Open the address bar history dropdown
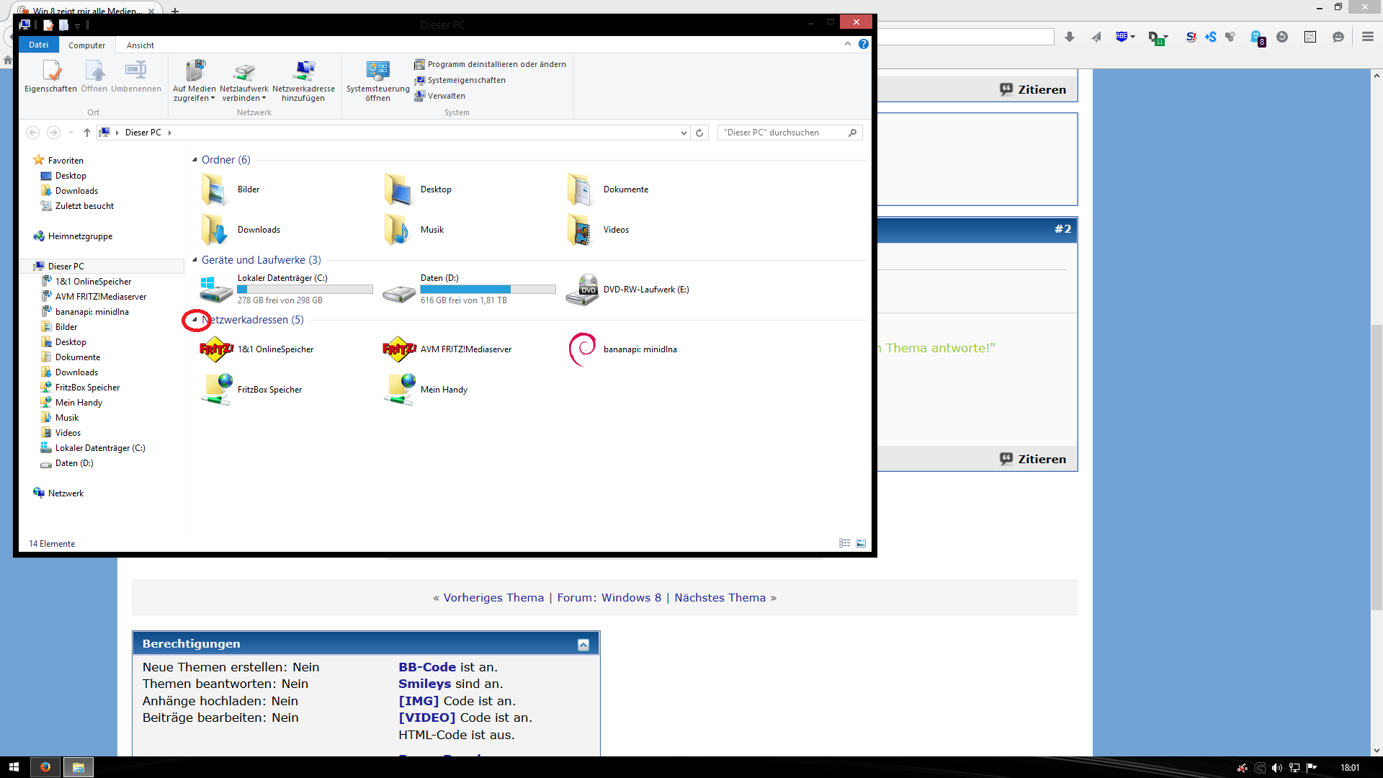This screenshot has height=778, width=1383. [x=684, y=133]
